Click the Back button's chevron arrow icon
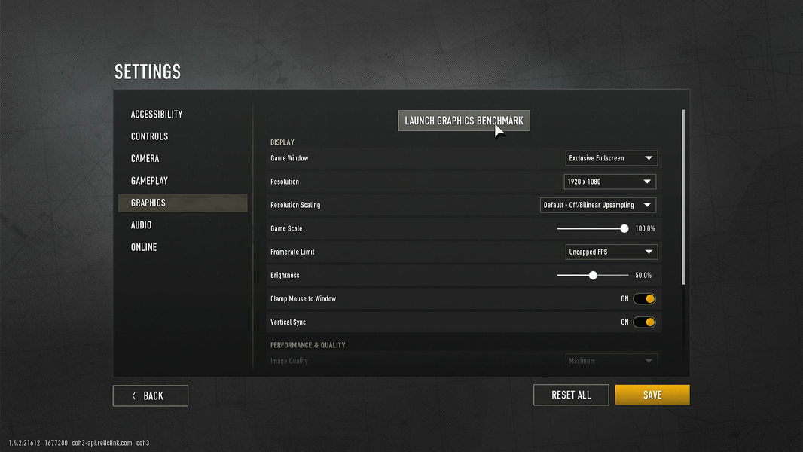The width and height of the screenshot is (803, 452). [x=134, y=395]
